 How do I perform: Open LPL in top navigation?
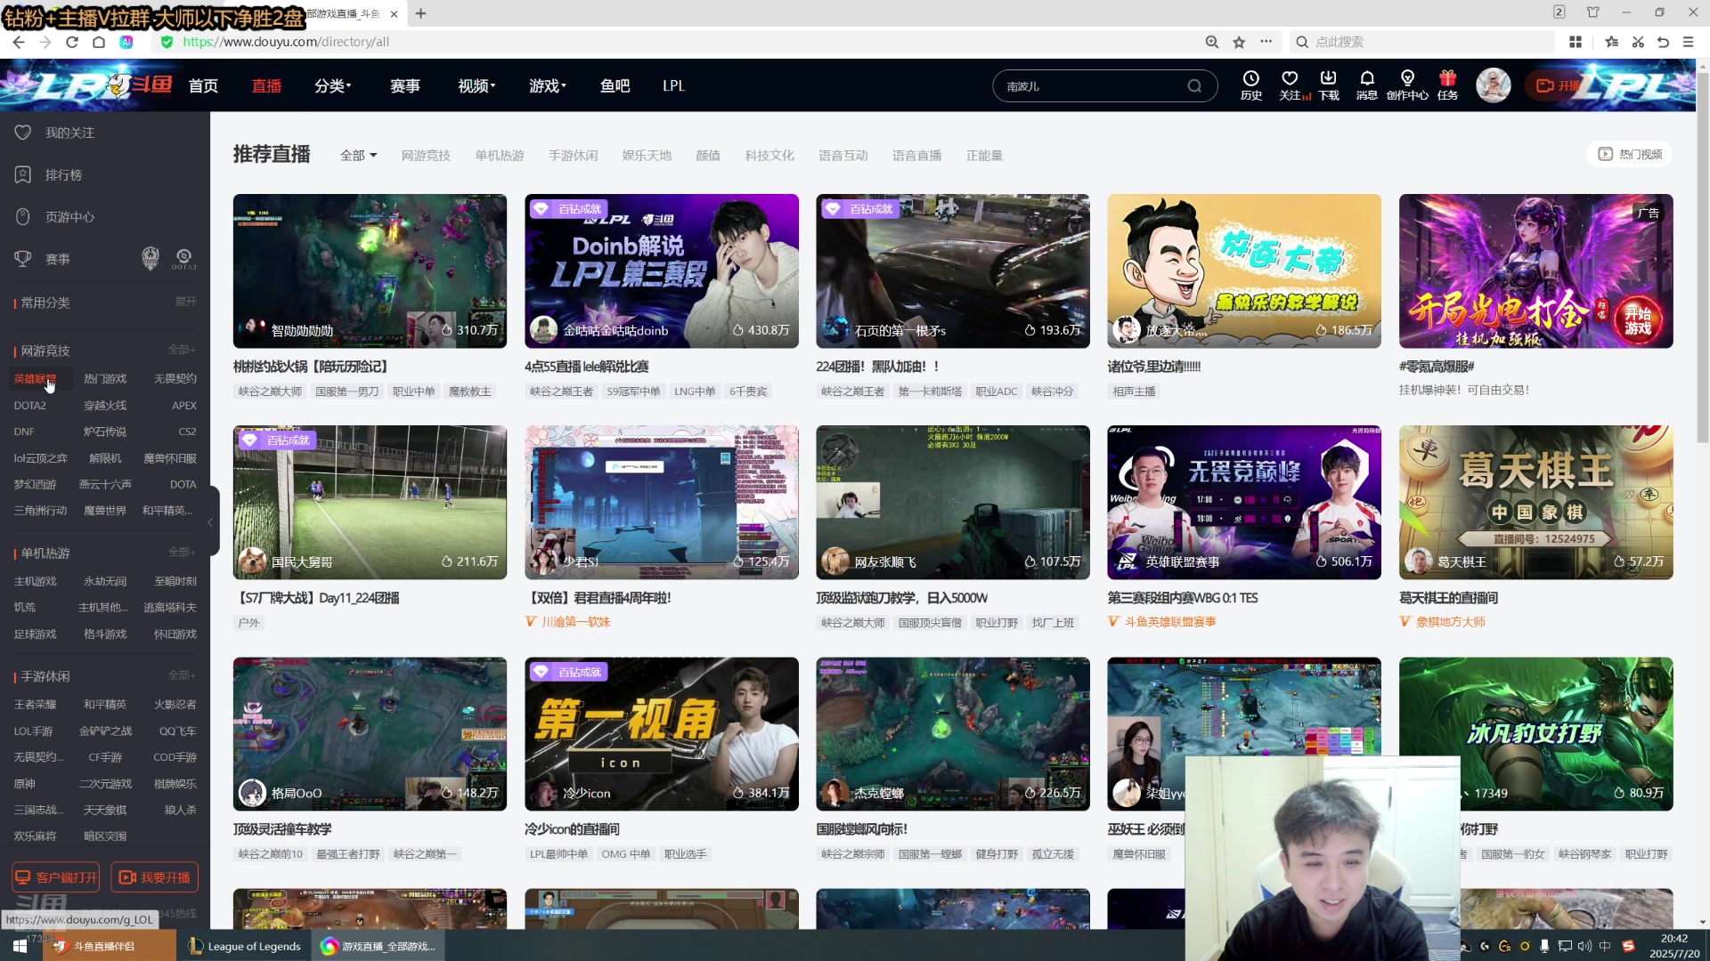click(673, 86)
